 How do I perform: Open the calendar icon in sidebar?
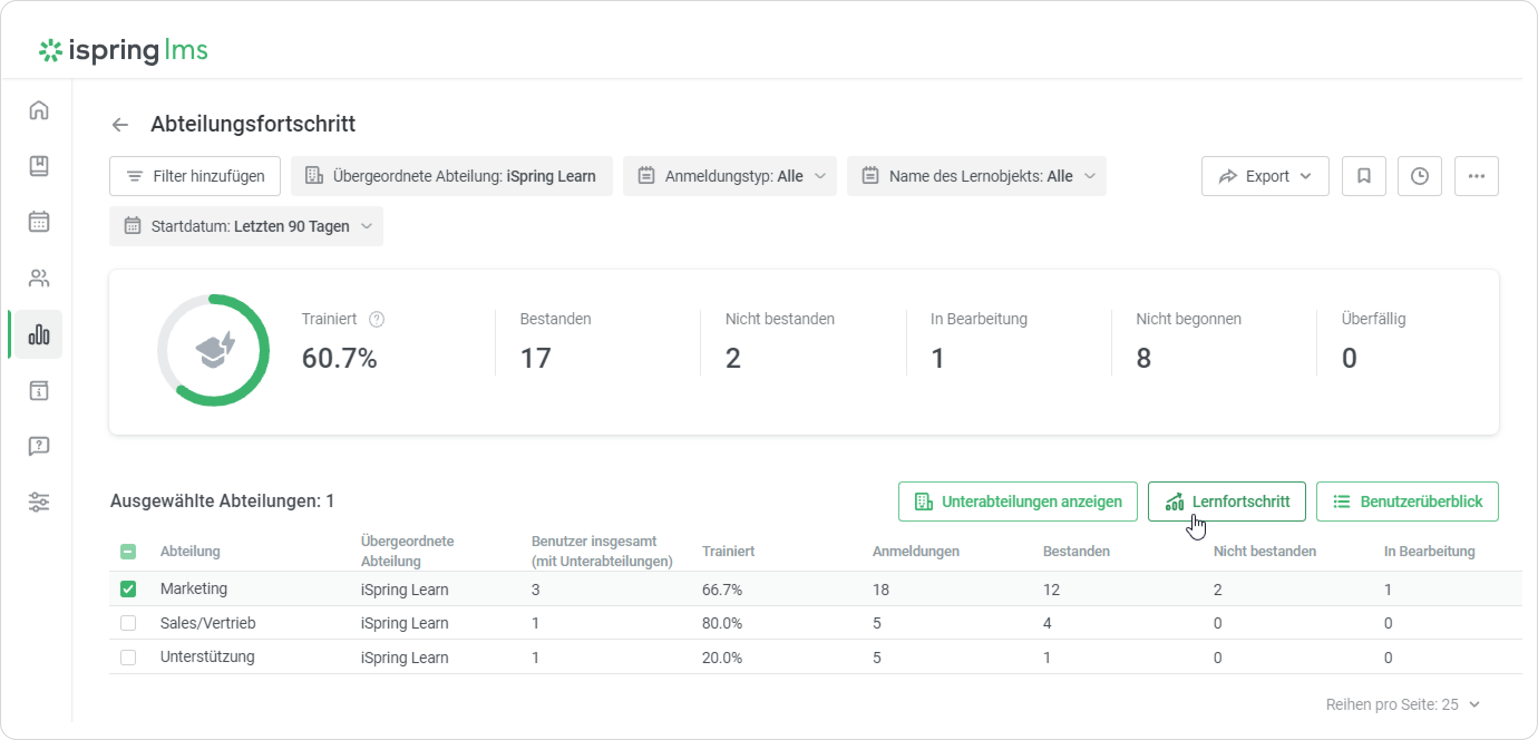[x=39, y=222]
